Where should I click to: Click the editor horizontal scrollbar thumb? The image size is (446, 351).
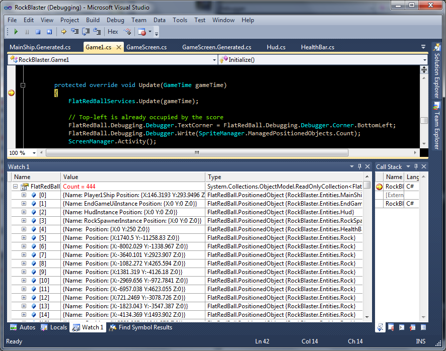(x=197, y=153)
